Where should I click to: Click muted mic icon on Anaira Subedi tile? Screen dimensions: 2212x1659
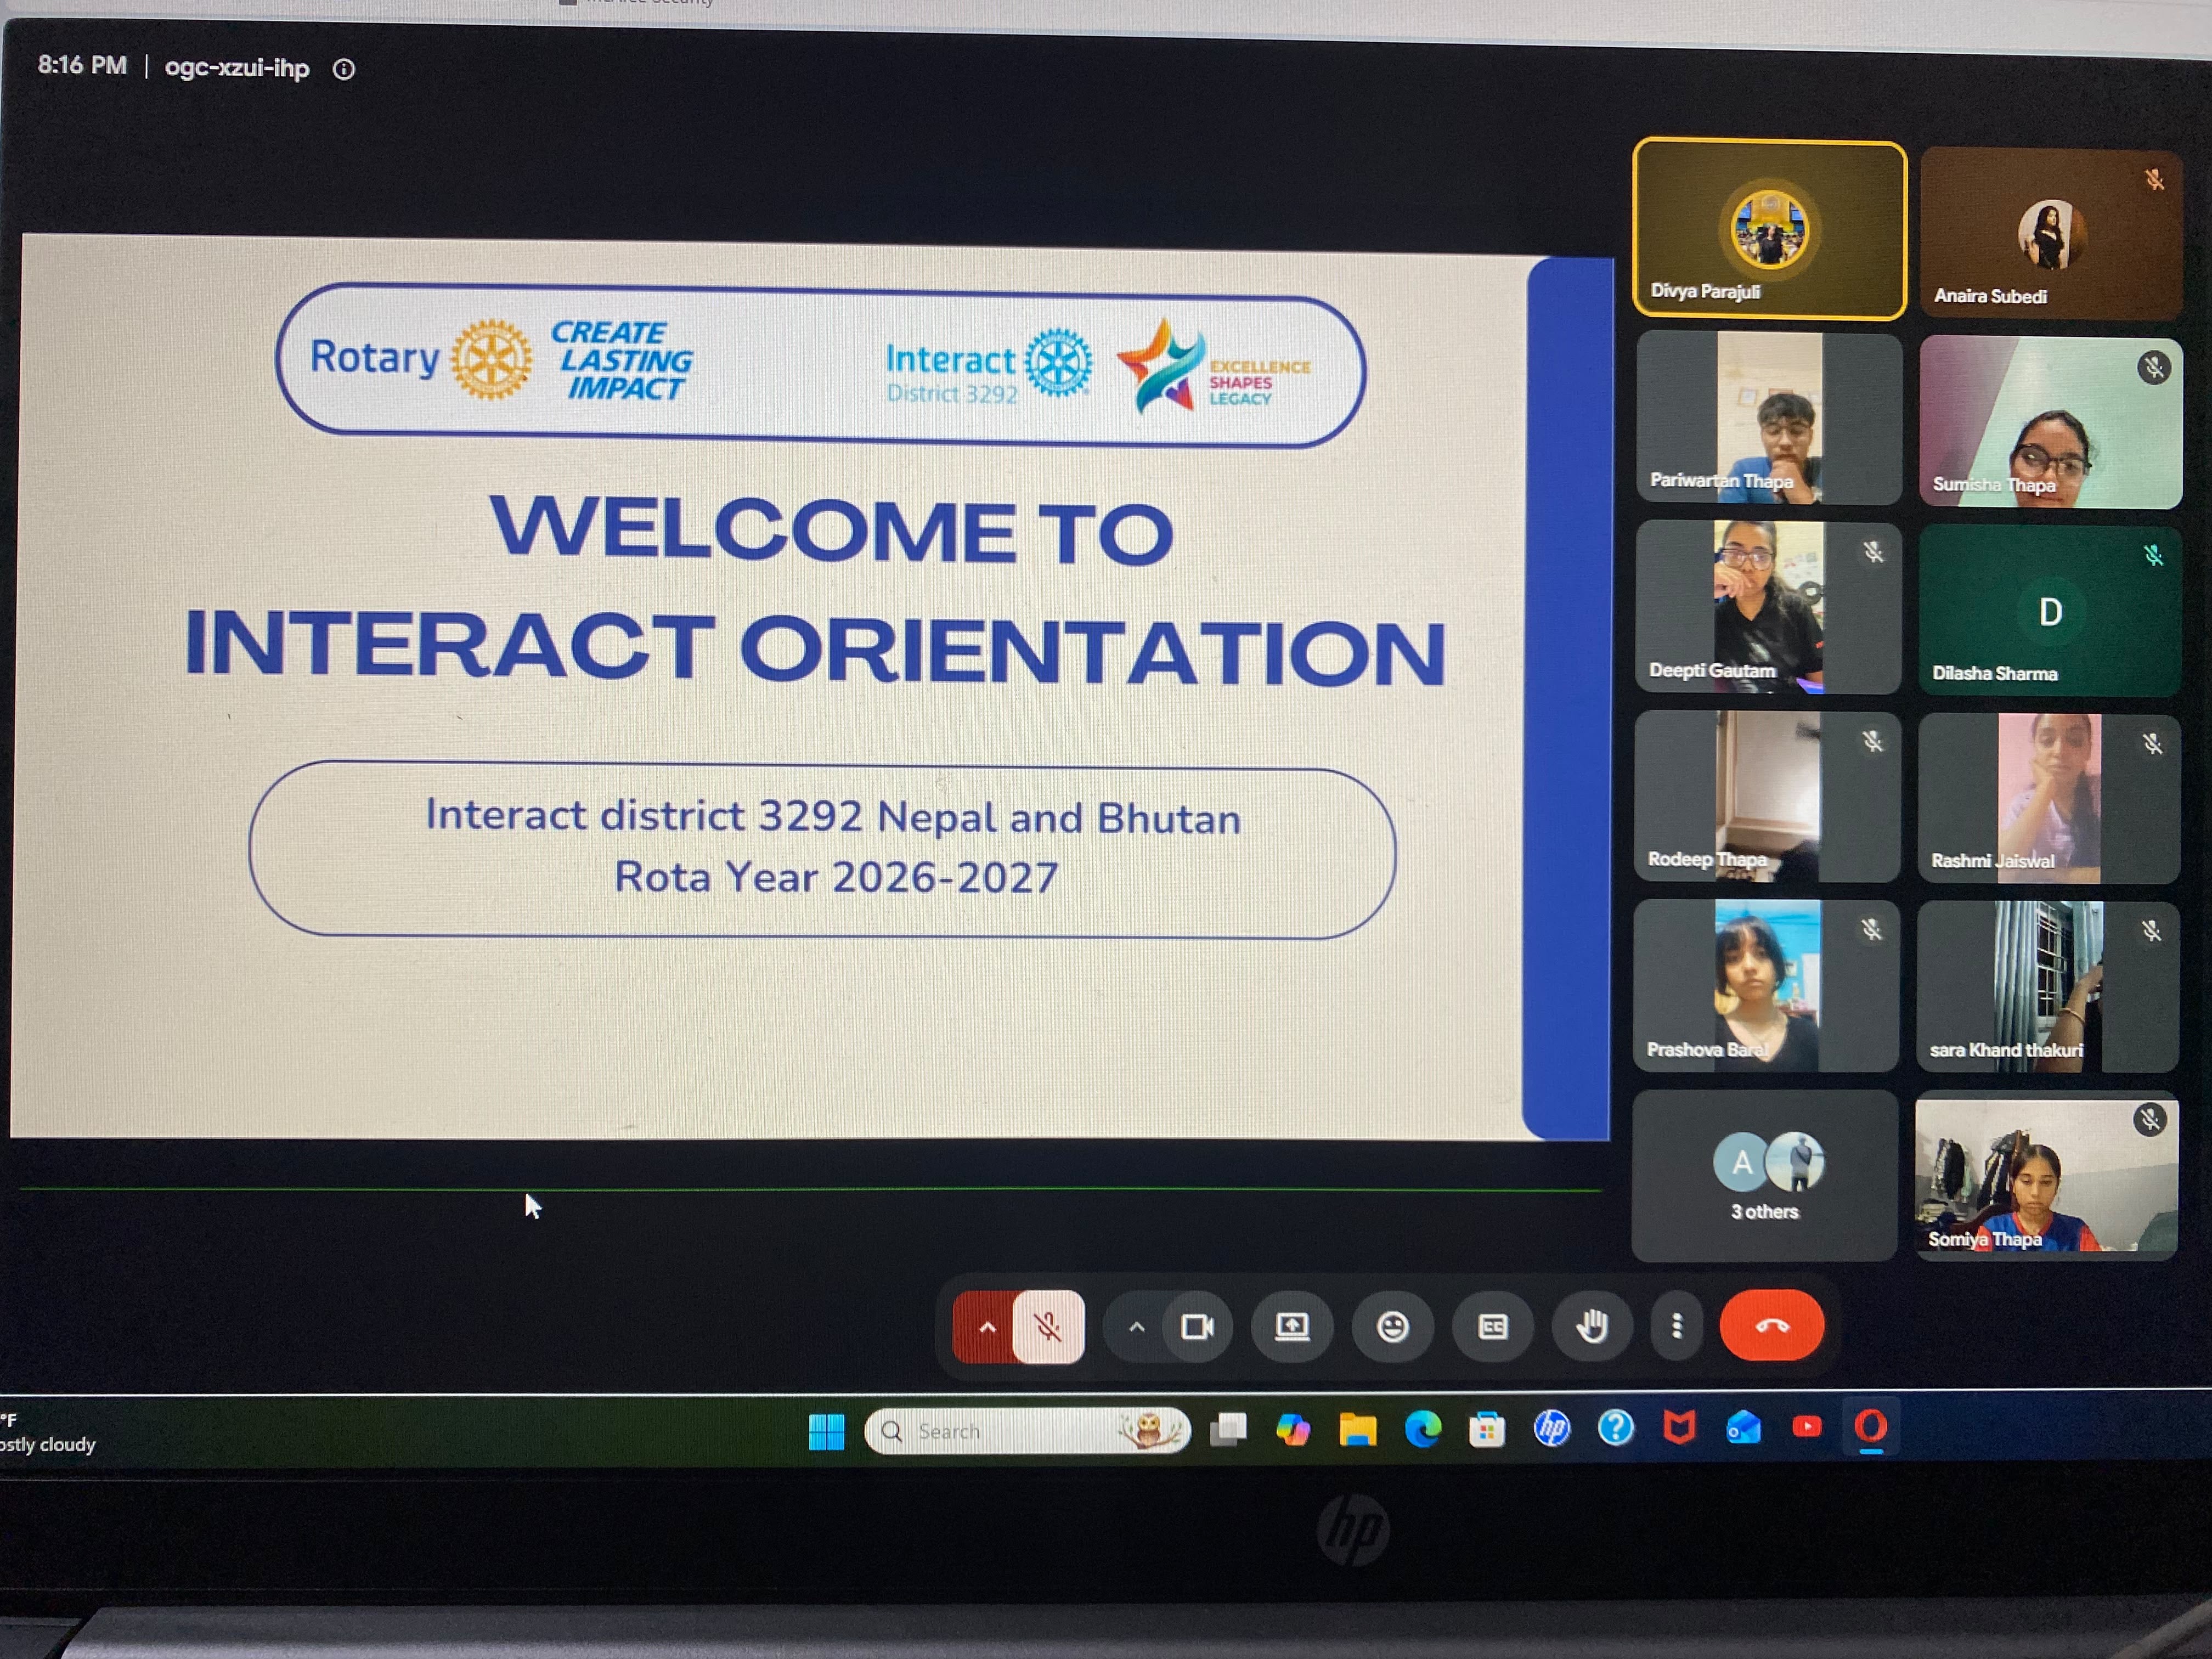[2154, 180]
